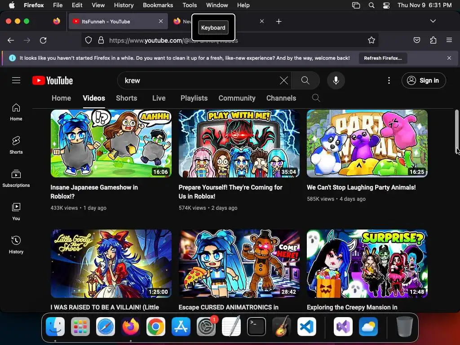Show site security lock info

point(101,40)
